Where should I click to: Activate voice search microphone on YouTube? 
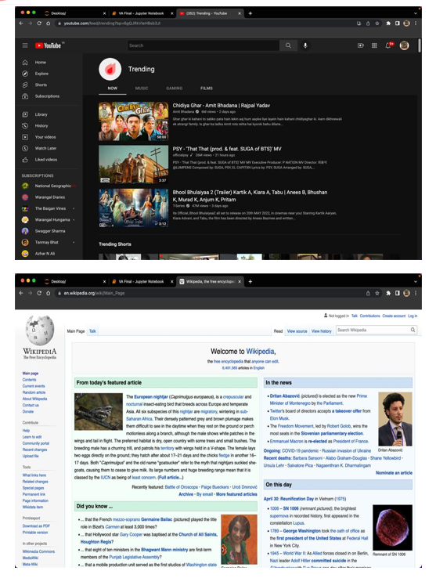click(x=305, y=45)
